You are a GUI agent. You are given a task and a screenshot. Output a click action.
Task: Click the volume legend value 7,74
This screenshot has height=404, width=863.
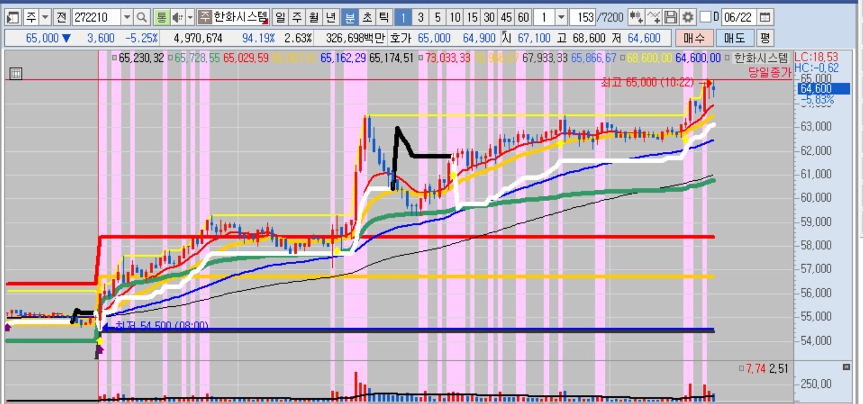(x=756, y=369)
